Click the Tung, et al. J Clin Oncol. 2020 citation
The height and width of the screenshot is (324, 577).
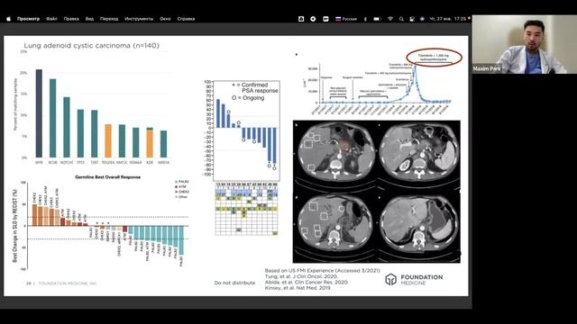301,276
